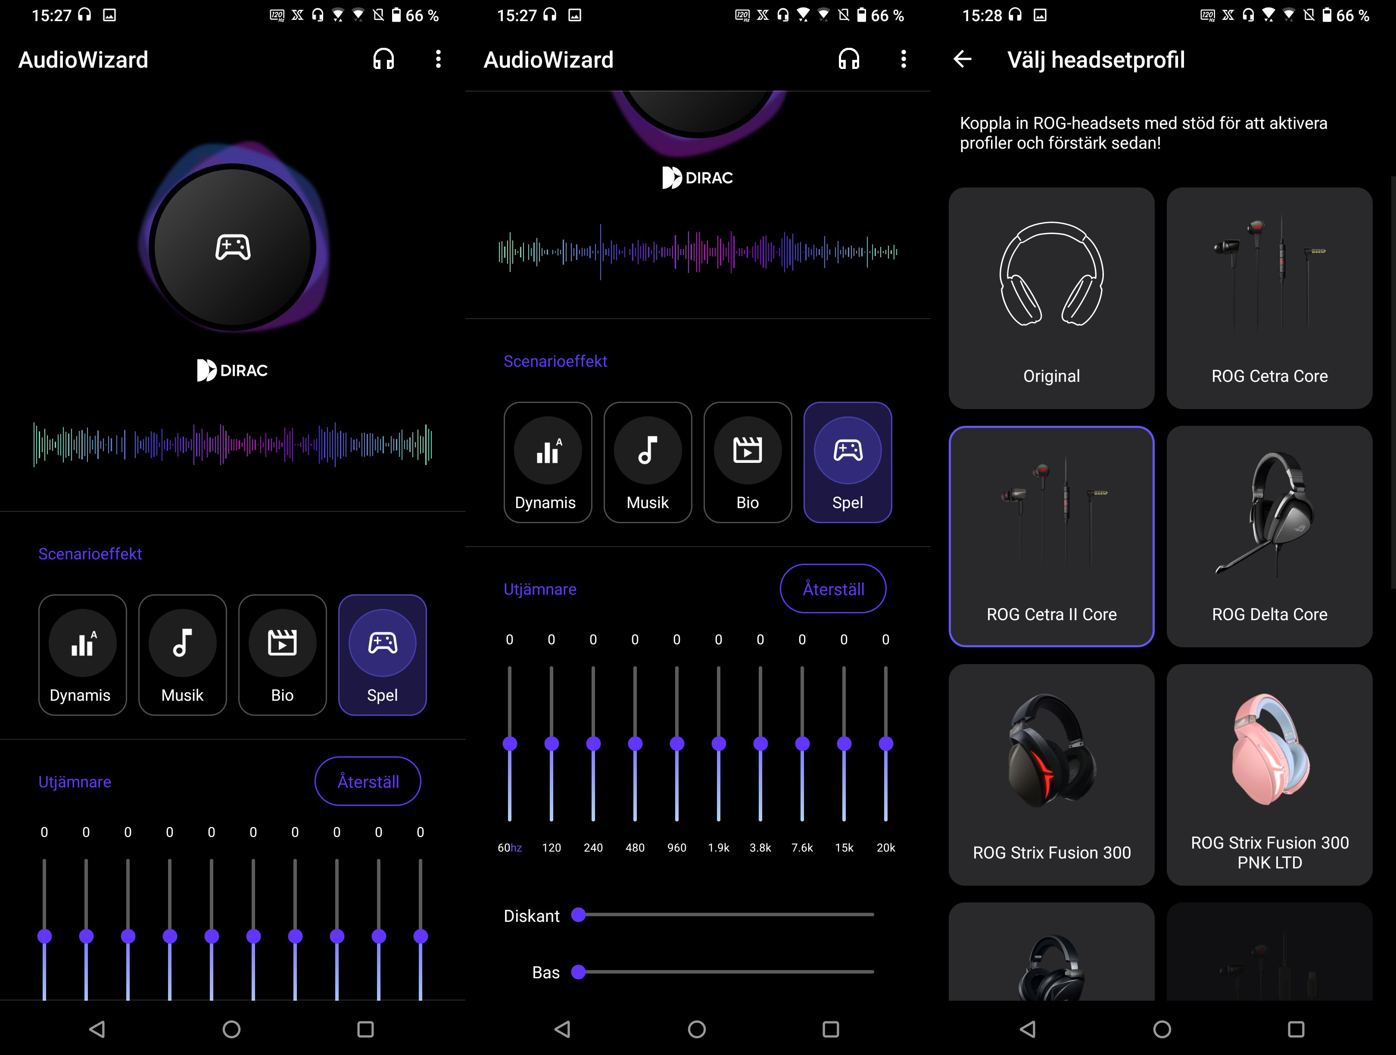
Task: Click 60hz equalizer slider handle in middle screen
Action: click(510, 744)
